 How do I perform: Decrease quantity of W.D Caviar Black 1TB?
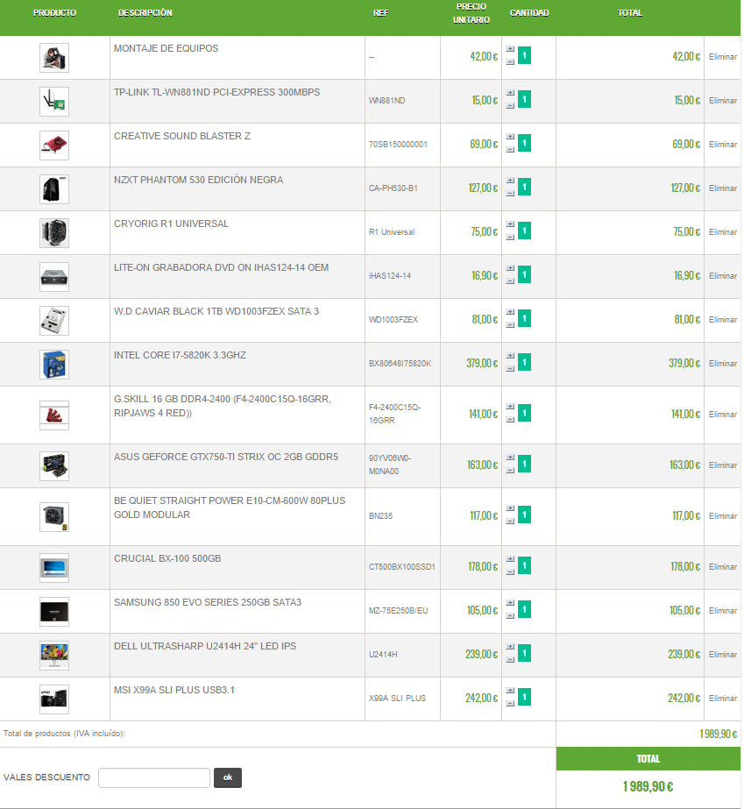pyautogui.click(x=510, y=325)
